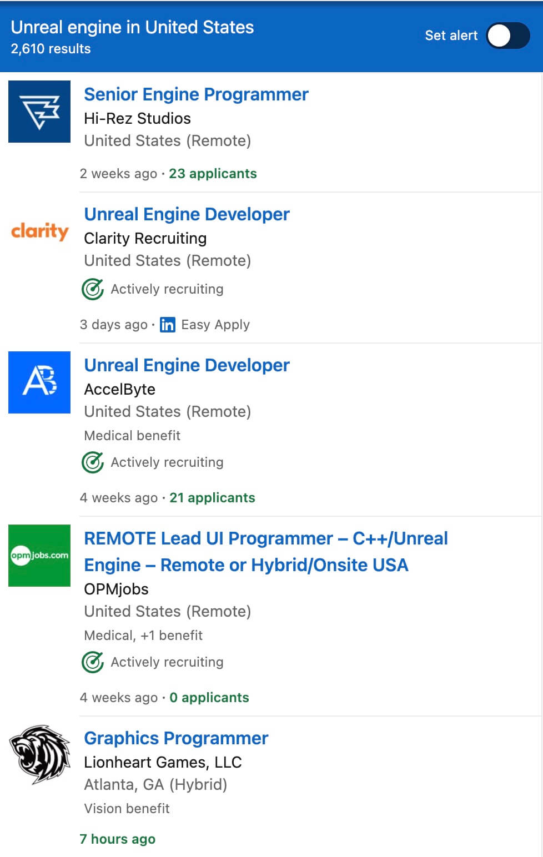This screenshot has height=857, width=543.
Task: Click the OPMjobs green logo
Action: pos(39,556)
